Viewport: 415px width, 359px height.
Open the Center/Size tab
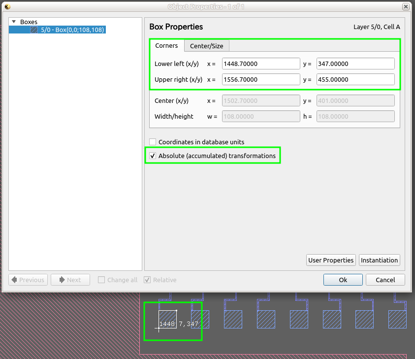pyautogui.click(x=206, y=46)
